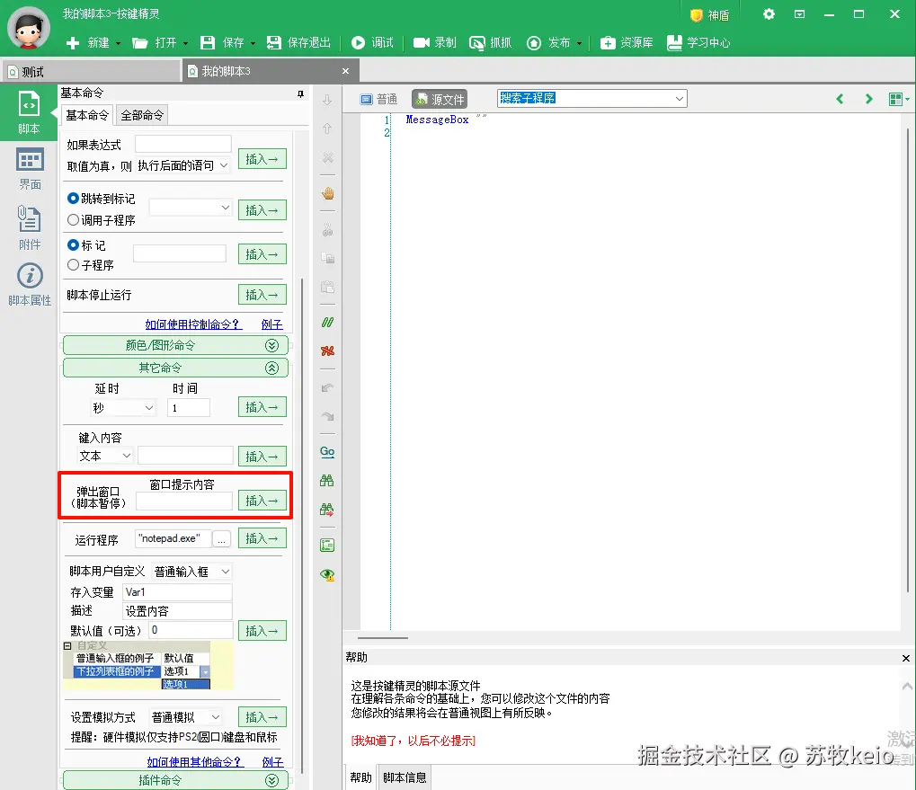Click the move line up arrow icon

point(328,129)
